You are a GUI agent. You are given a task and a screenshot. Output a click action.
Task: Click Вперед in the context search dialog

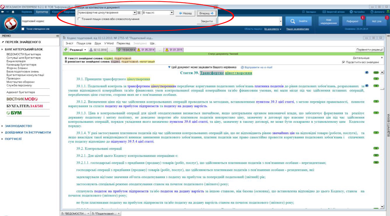pyautogui.click(x=206, y=13)
